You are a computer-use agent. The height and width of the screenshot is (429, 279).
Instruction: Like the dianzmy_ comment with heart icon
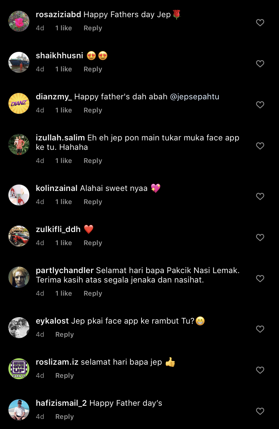(260, 105)
